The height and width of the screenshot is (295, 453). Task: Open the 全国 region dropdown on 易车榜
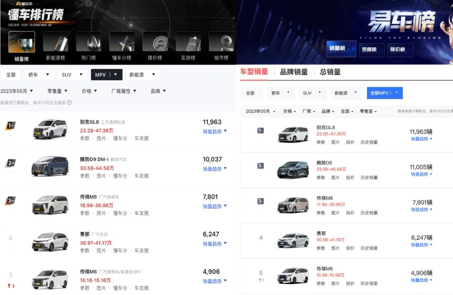point(347,111)
